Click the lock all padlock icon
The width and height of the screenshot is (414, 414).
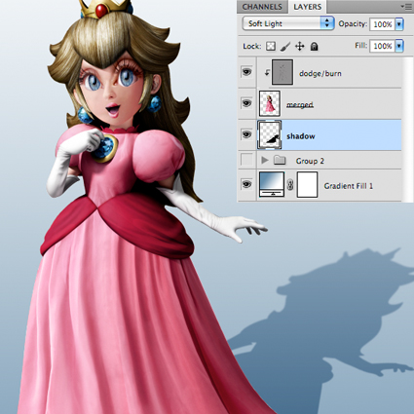(314, 47)
